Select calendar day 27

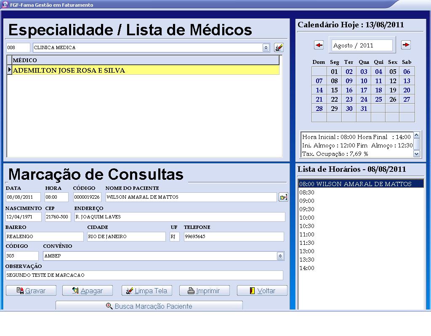tap(407, 99)
